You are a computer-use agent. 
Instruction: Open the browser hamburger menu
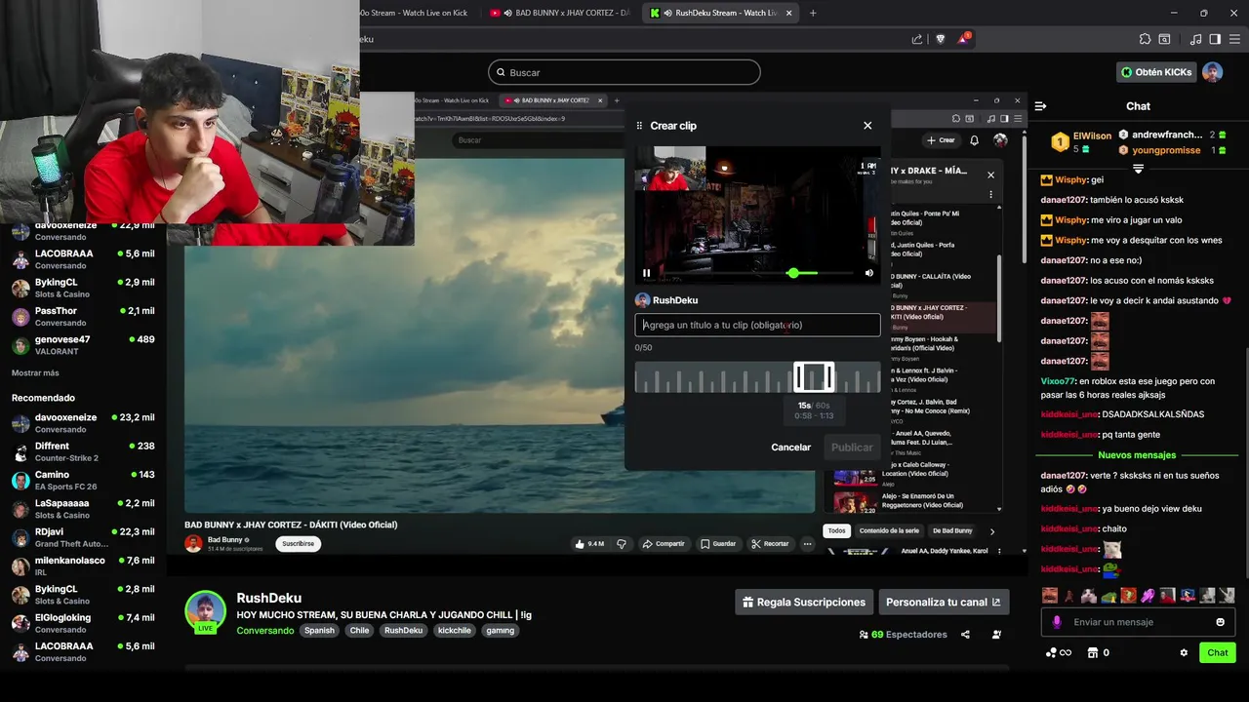point(1234,39)
